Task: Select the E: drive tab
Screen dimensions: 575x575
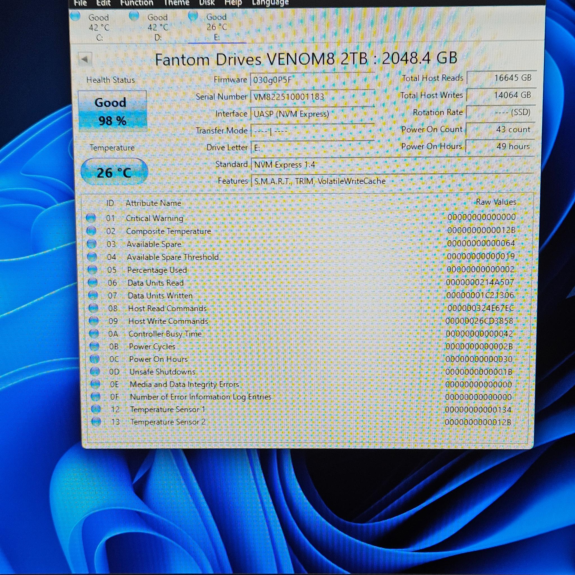Action: (x=217, y=28)
